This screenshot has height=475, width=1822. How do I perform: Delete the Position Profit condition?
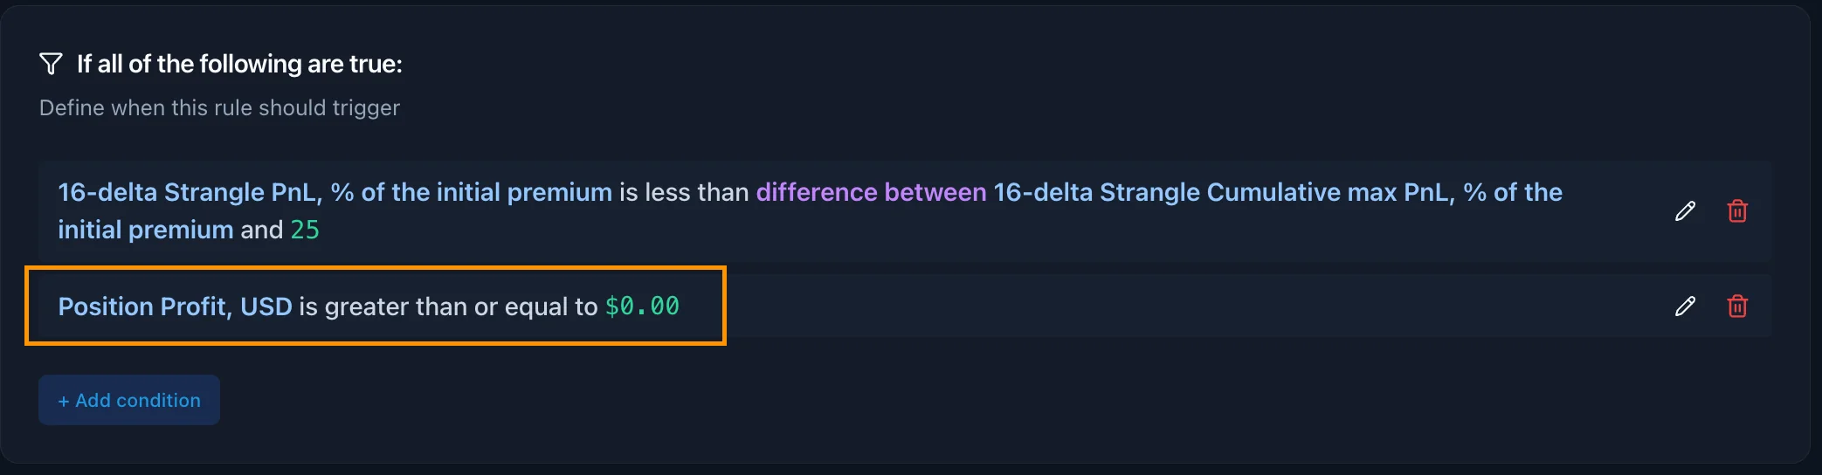(x=1737, y=306)
